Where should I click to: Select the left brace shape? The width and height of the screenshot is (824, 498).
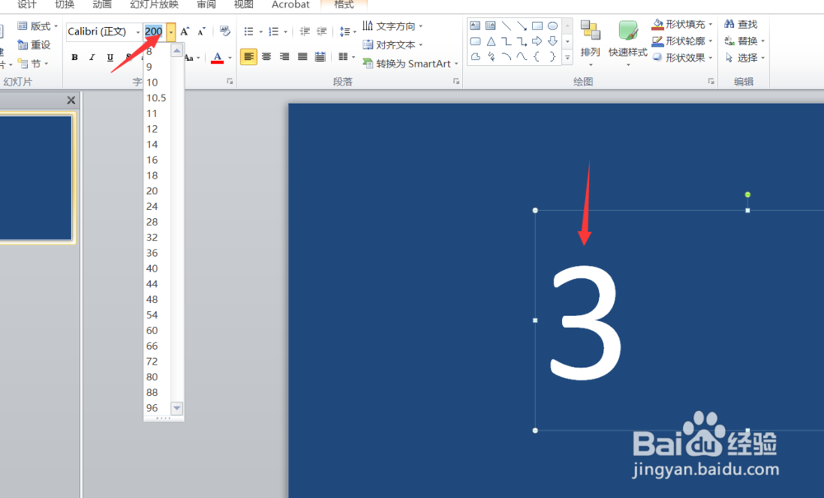[537, 56]
